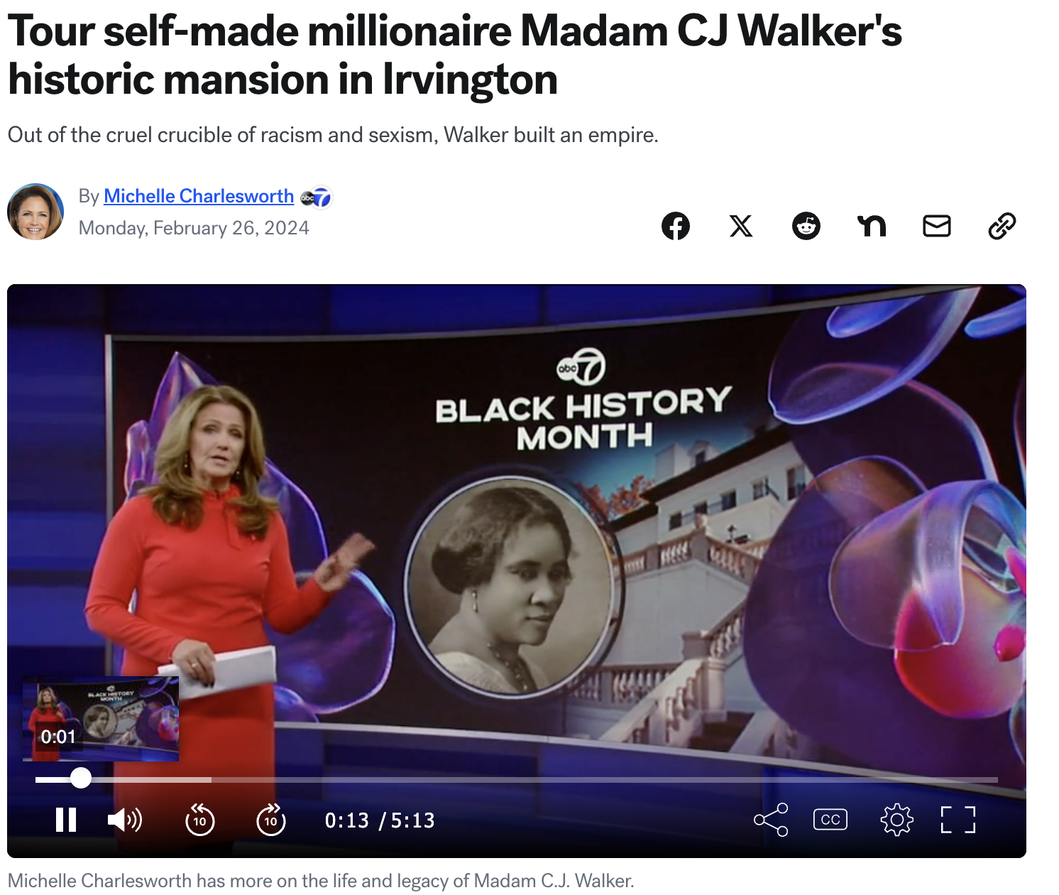The width and height of the screenshot is (1059, 895).
Task: Enter fullscreen video mode
Action: click(x=958, y=820)
